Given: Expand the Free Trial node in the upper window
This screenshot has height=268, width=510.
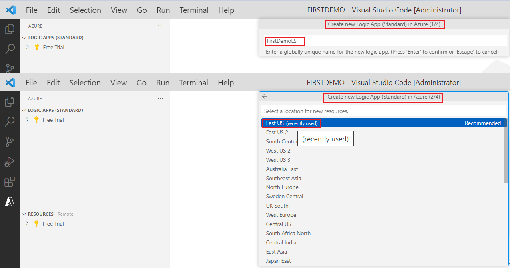Looking at the screenshot, I should coord(27,47).
